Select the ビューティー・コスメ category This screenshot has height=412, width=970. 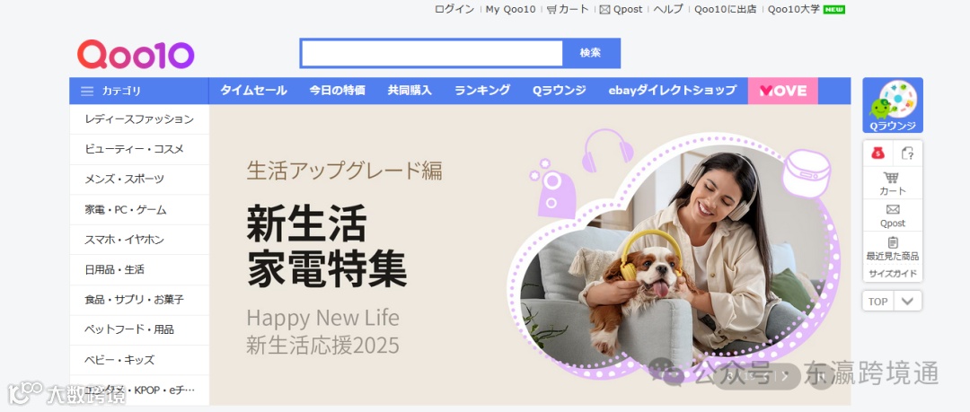tap(139, 149)
